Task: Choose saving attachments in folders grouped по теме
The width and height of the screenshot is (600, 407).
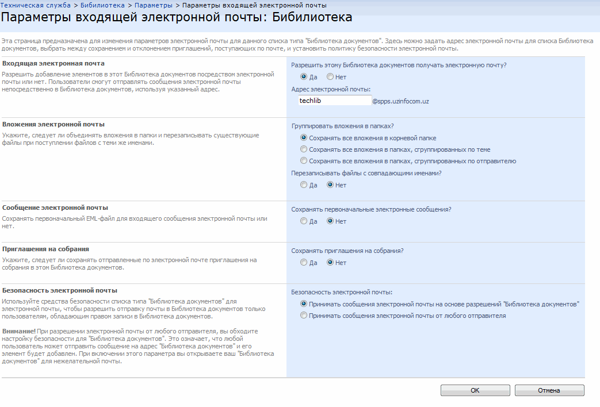Action: pyautogui.click(x=304, y=149)
